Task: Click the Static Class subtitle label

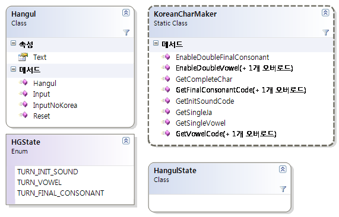Action: pos(170,23)
